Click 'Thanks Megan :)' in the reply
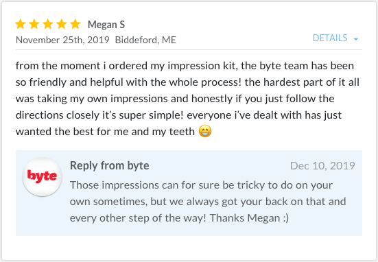 coord(249,218)
